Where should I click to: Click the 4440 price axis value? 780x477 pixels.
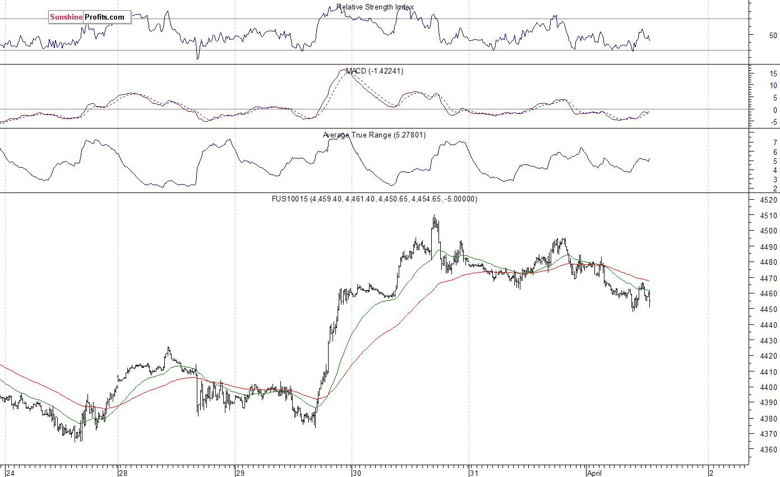768,325
